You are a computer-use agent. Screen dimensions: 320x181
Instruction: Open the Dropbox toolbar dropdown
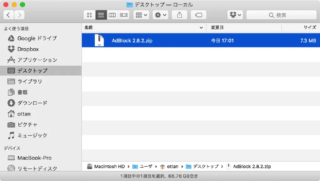pos(235,15)
